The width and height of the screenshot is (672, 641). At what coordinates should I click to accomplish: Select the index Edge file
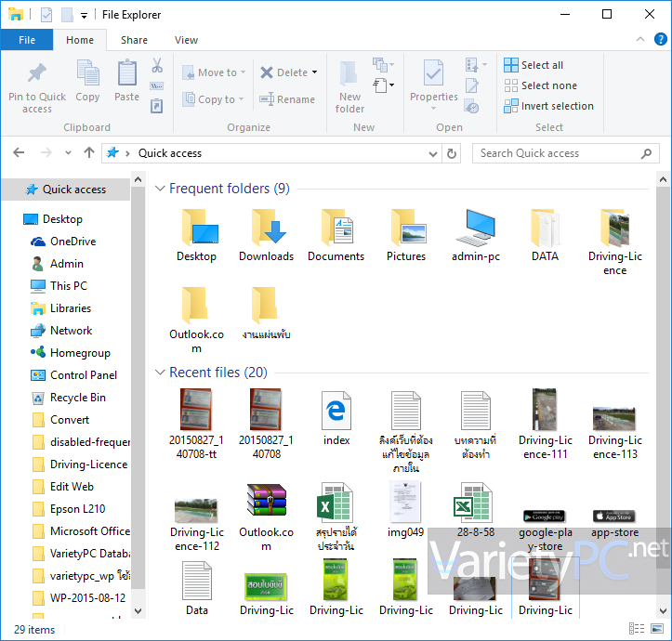336,418
